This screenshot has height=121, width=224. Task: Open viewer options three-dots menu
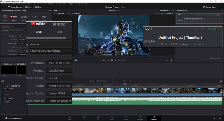[173, 11]
